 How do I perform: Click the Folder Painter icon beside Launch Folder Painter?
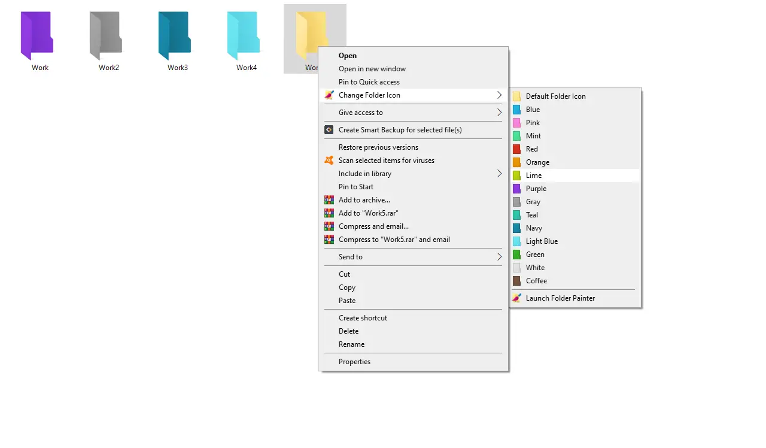[x=516, y=298]
